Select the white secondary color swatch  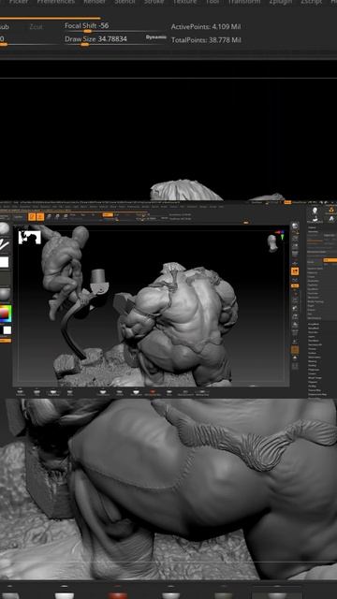coord(7,330)
